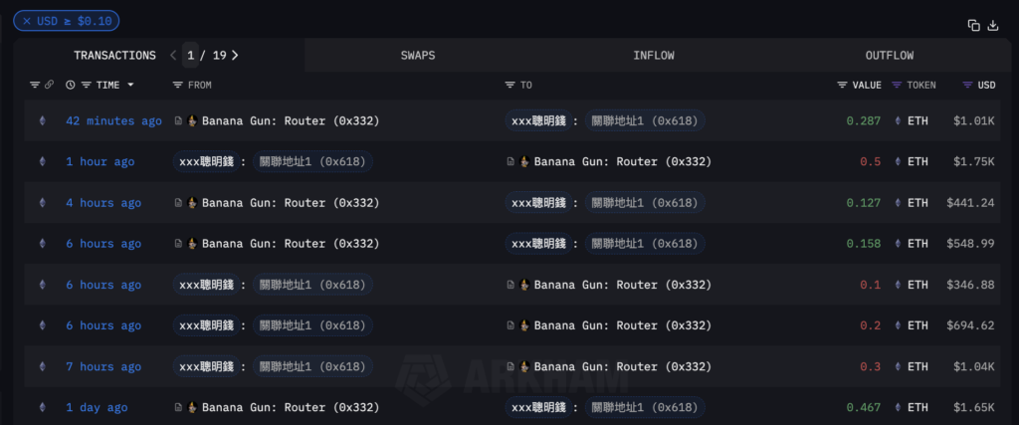Click the clock icon beside TIME
This screenshot has height=425, width=1019.
click(x=70, y=86)
